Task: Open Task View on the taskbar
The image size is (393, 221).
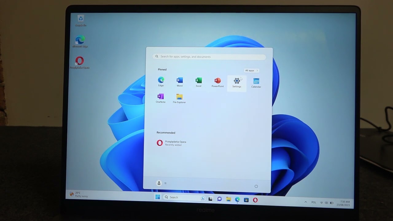Action: coord(210,199)
